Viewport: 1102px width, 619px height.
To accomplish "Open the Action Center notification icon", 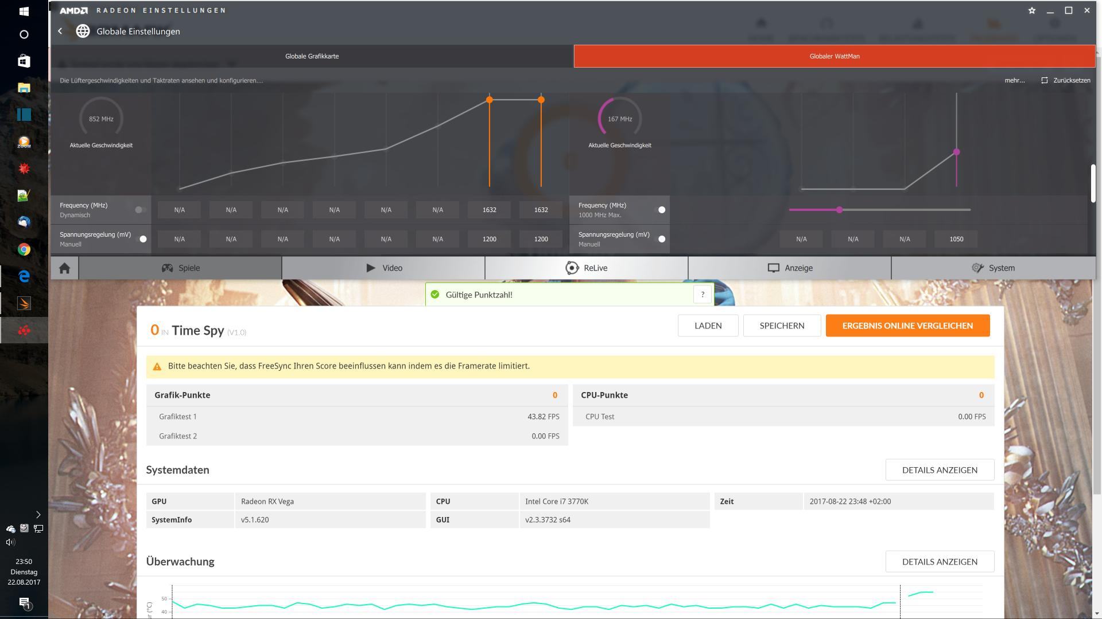I will tap(24, 603).
